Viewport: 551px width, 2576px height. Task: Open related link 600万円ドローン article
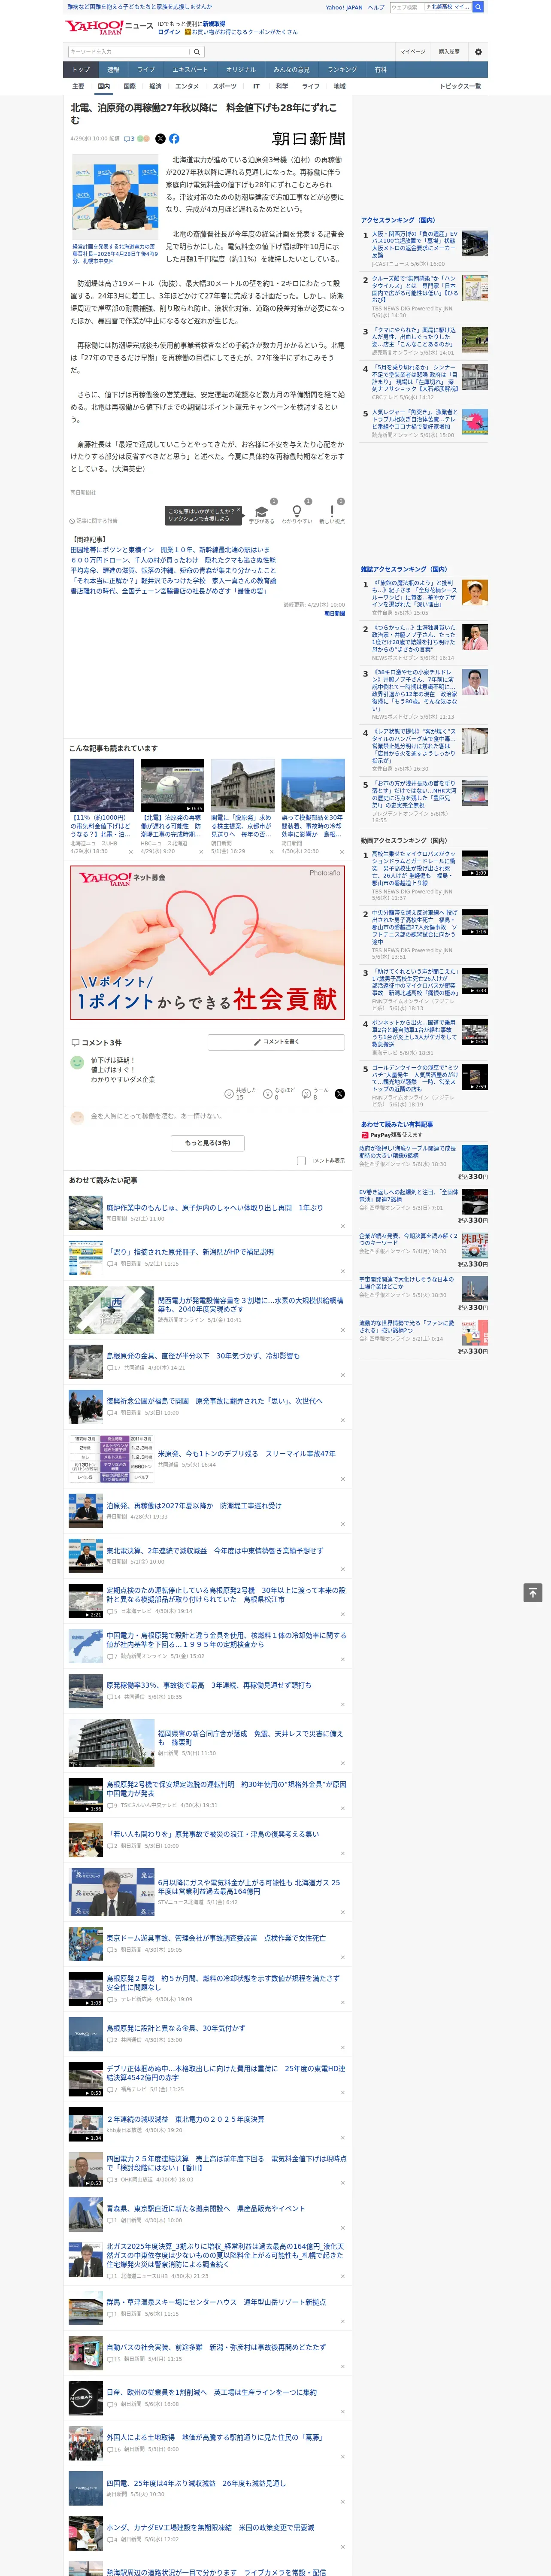point(172,560)
